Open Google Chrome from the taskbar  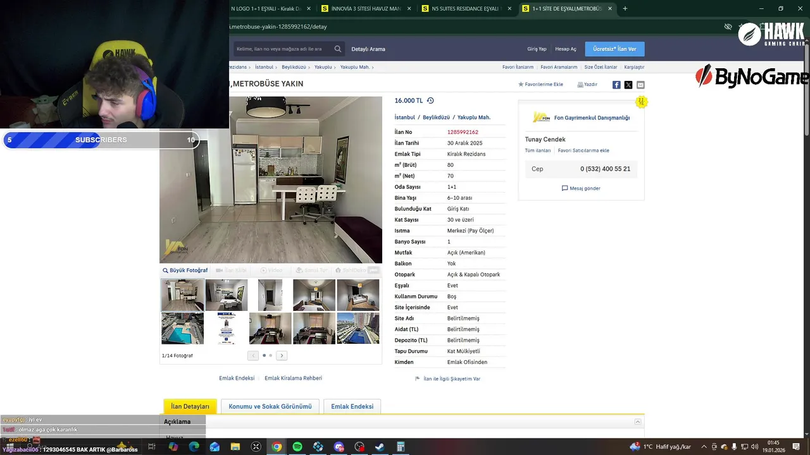(277, 447)
